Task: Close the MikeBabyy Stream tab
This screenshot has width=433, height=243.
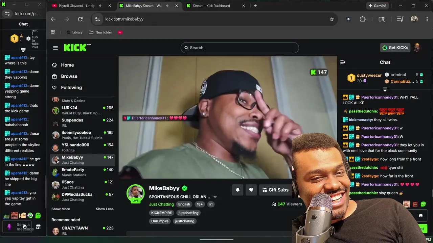Action: coord(176,6)
